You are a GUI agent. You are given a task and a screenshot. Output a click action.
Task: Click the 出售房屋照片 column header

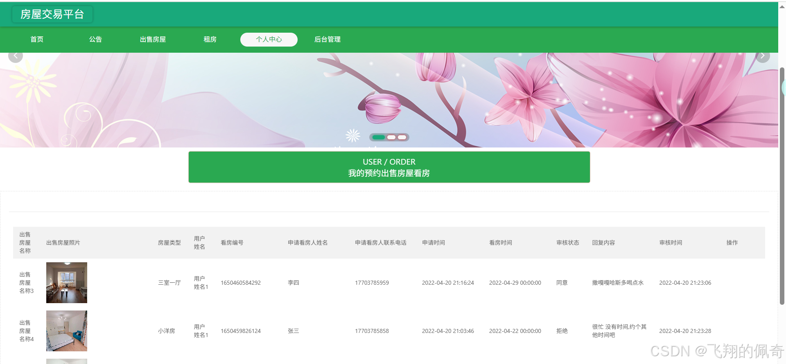coord(63,243)
